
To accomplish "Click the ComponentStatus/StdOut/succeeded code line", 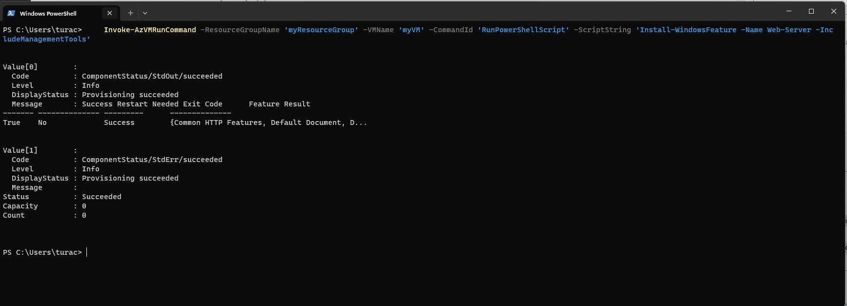I will click(152, 76).
